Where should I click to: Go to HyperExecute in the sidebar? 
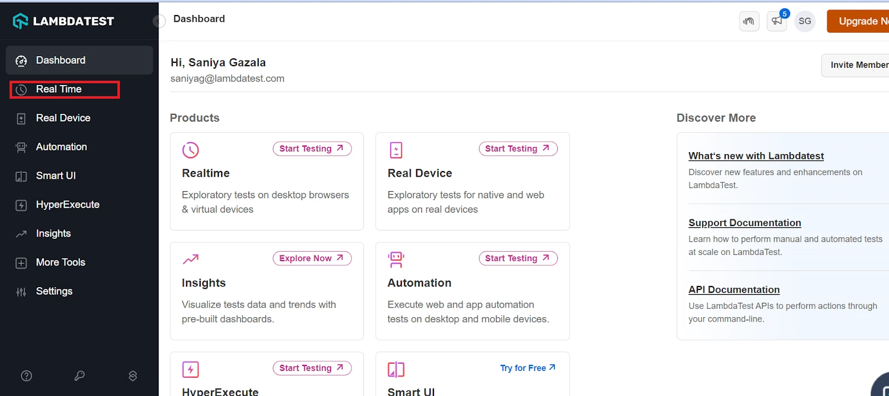(x=67, y=205)
